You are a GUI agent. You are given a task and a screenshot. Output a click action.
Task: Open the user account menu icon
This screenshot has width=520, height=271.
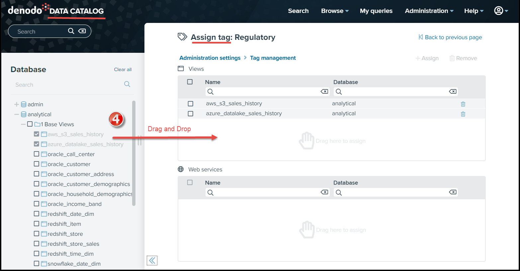click(501, 11)
